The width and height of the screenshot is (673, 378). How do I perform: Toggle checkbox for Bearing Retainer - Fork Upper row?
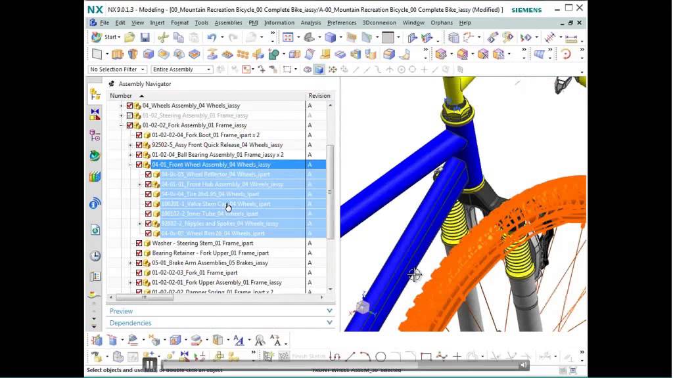[139, 253]
